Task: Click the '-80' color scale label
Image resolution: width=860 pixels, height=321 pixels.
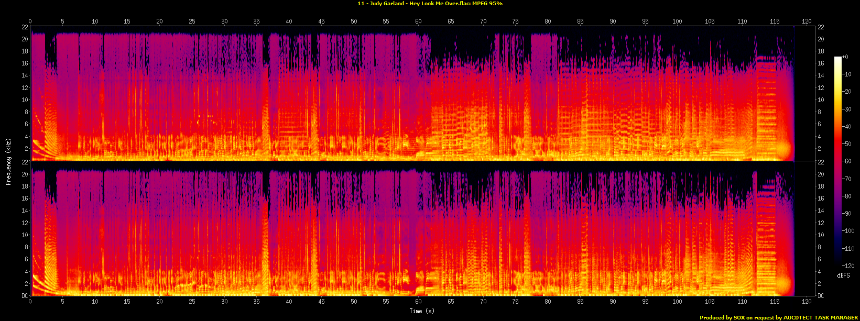Action: [846, 196]
